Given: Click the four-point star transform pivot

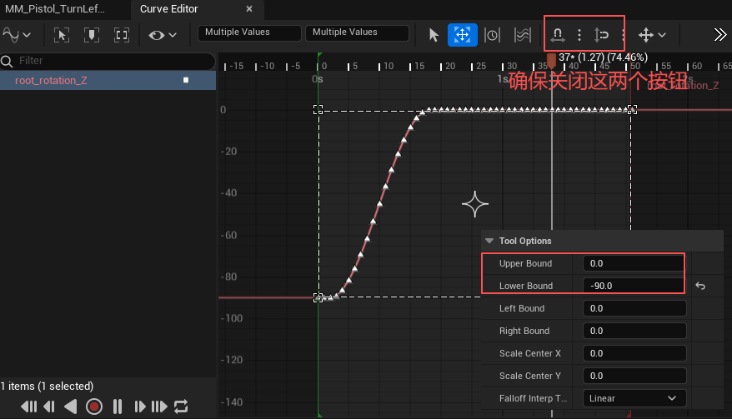Looking at the screenshot, I should pyautogui.click(x=474, y=204).
